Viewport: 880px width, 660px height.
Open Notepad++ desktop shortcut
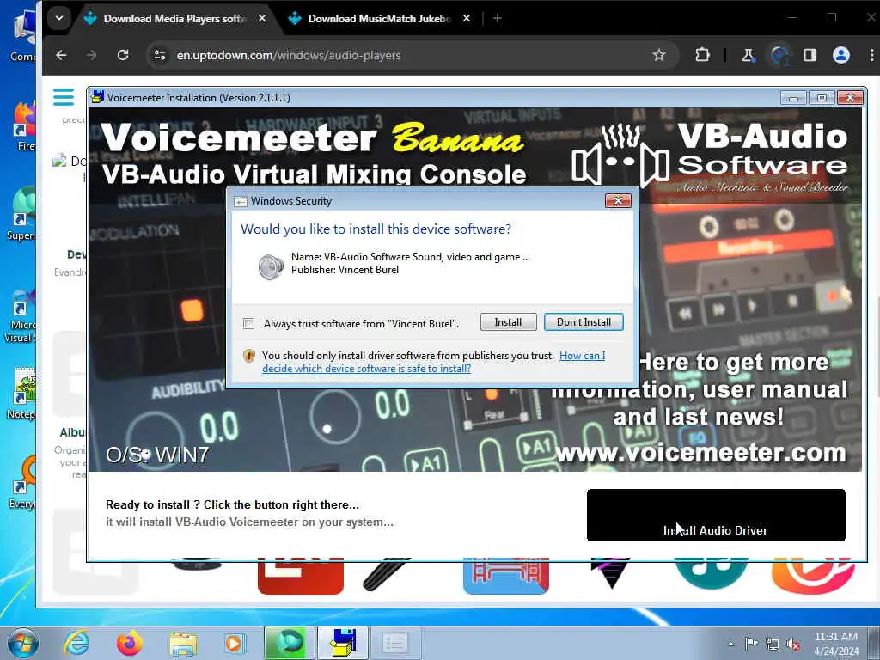click(x=21, y=393)
